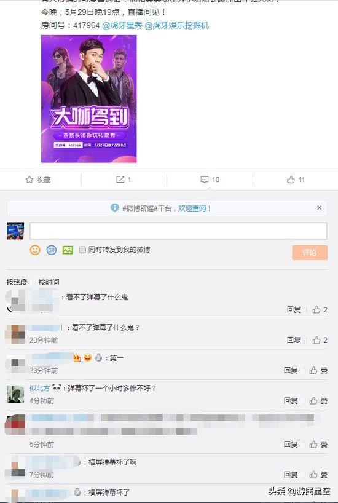Like the comment by 似北方
338x503 pixels.
[313, 401]
